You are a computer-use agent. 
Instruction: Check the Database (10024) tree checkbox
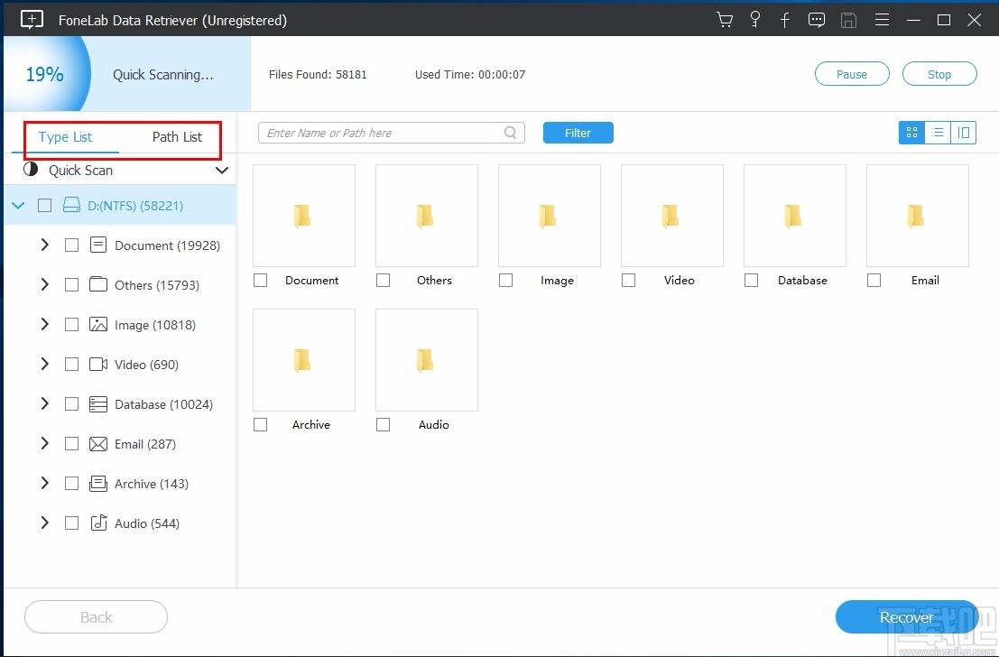71,404
